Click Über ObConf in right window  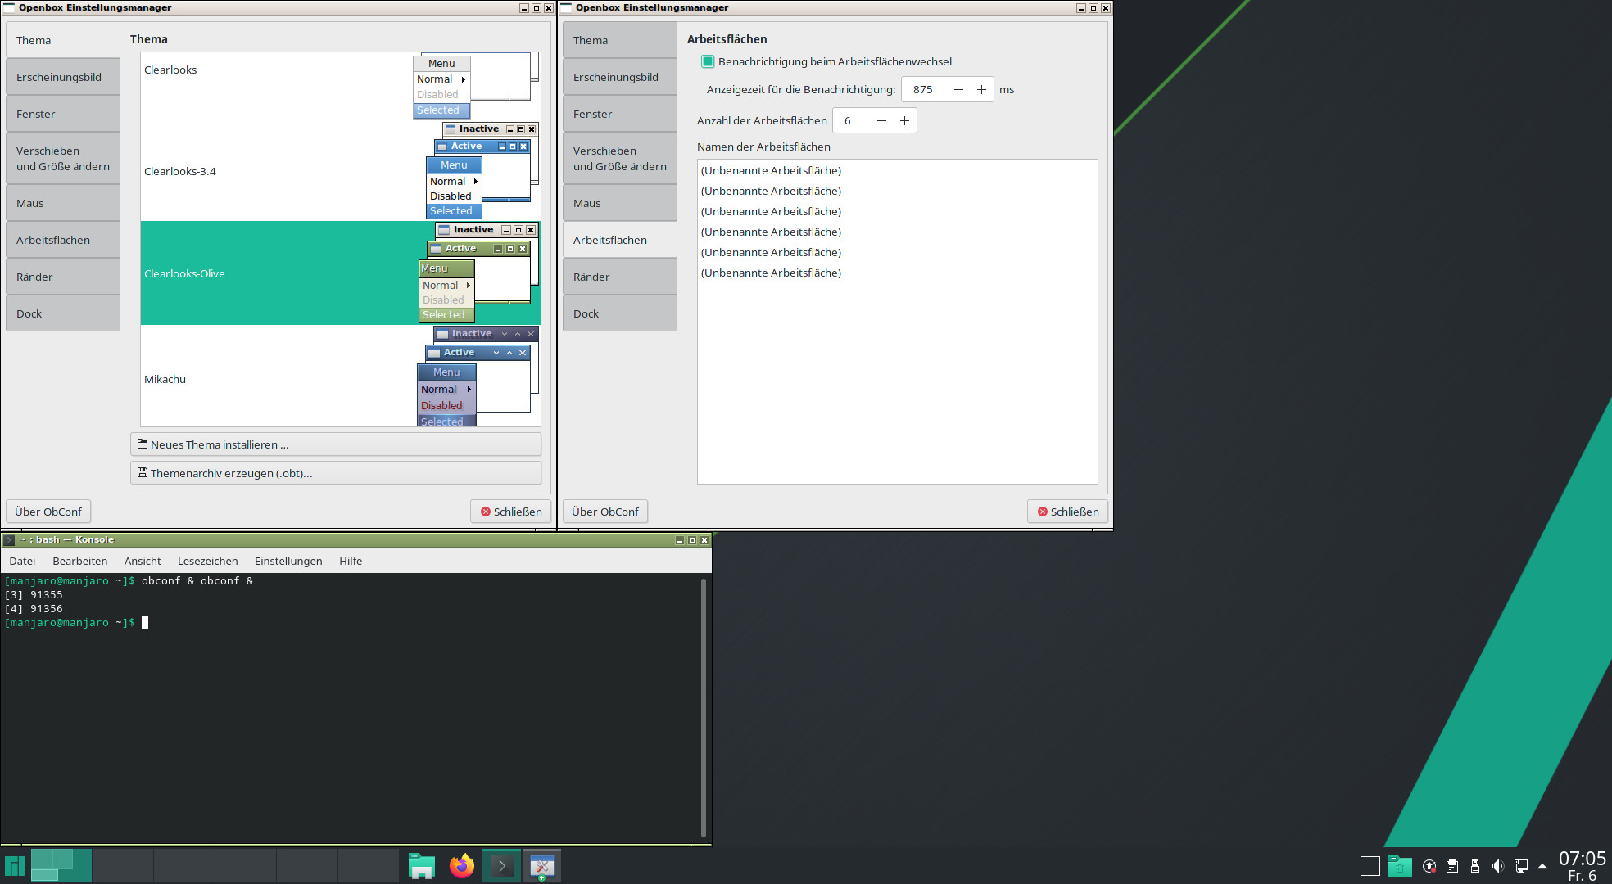click(x=605, y=512)
